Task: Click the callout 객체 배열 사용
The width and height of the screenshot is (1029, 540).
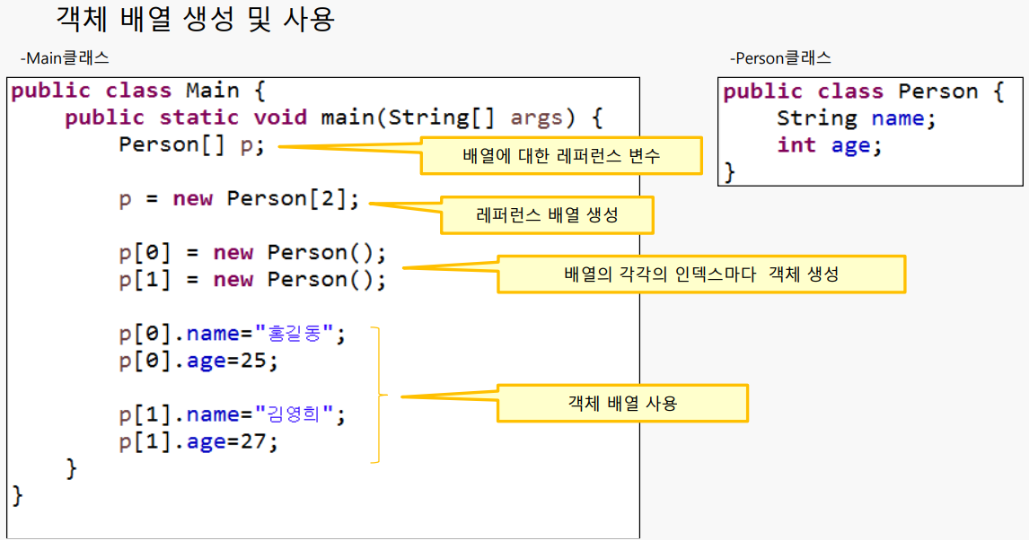Action: [622, 403]
